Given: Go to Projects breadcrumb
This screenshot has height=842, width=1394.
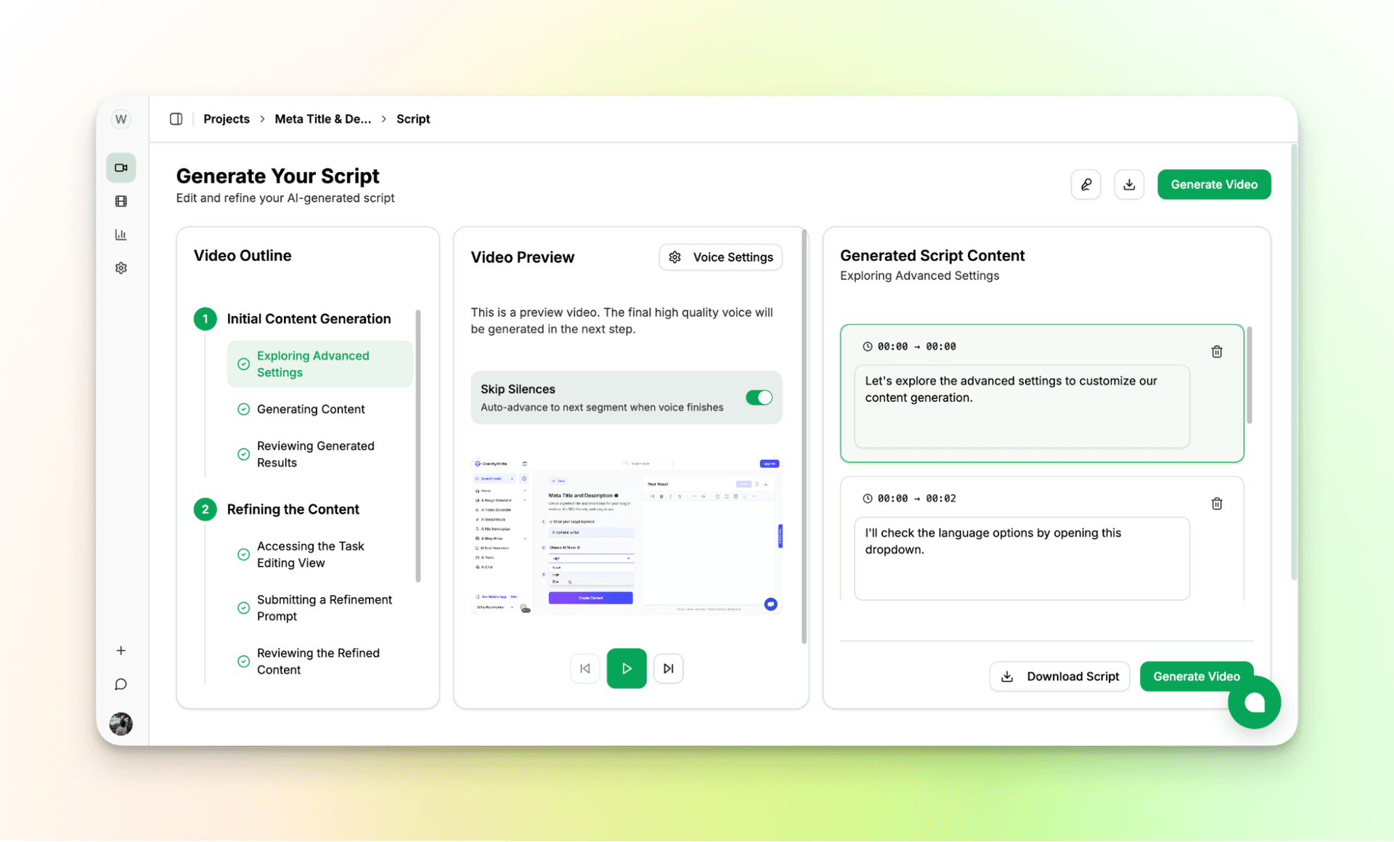Looking at the screenshot, I should tap(226, 119).
